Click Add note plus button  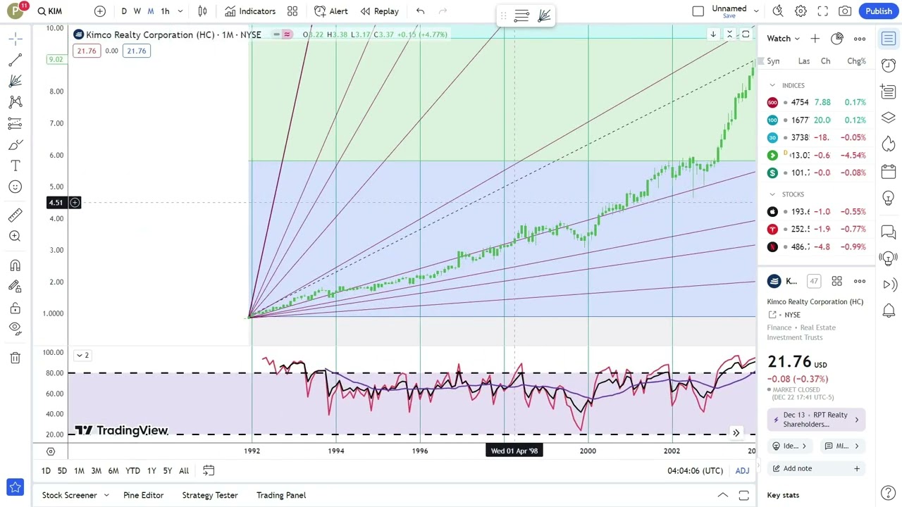pyautogui.click(x=857, y=468)
